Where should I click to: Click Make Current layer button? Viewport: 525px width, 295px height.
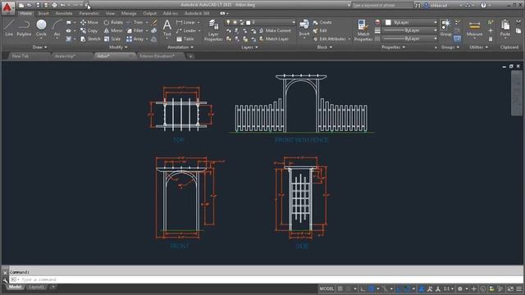275,31
